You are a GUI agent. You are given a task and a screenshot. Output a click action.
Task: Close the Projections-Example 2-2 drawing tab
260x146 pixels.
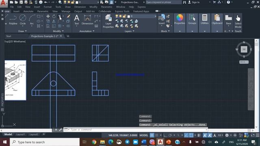(61, 36)
